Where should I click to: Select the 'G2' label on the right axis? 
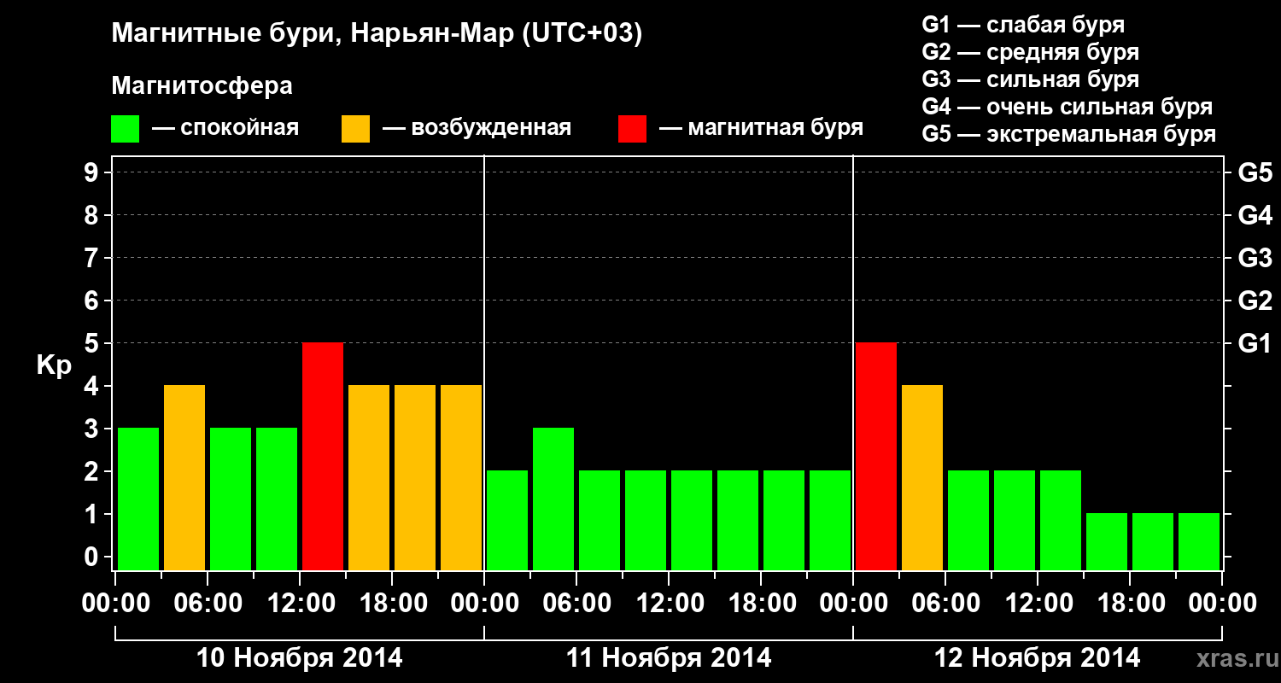[1255, 301]
